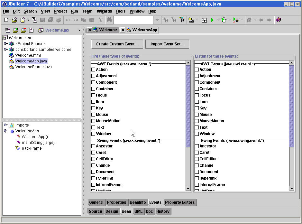Screen dimensions: 302x224
Task: Click the Create Custom Event button
Action: click(x=117, y=44)
